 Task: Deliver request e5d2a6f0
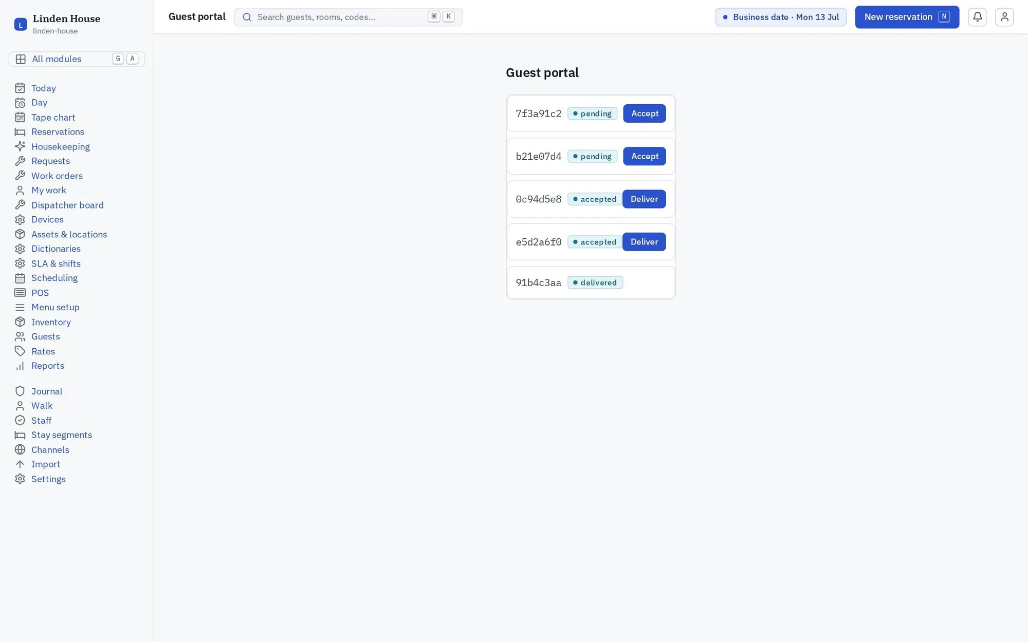point(644,242)
